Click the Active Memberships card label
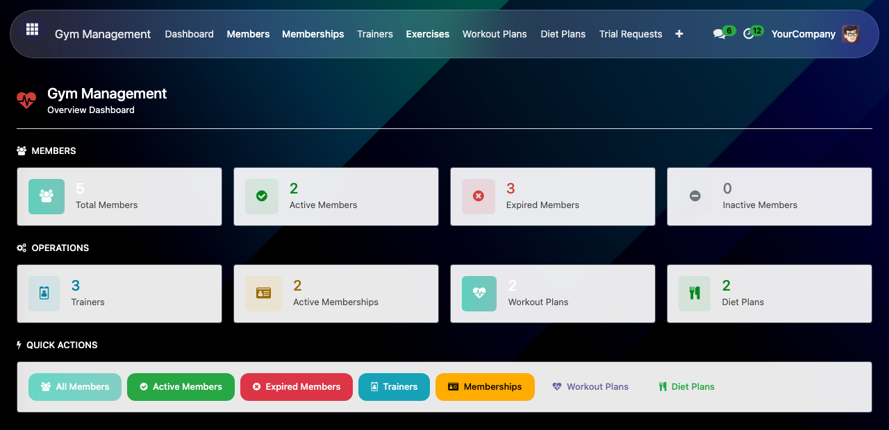 click(x=335, y=302)
